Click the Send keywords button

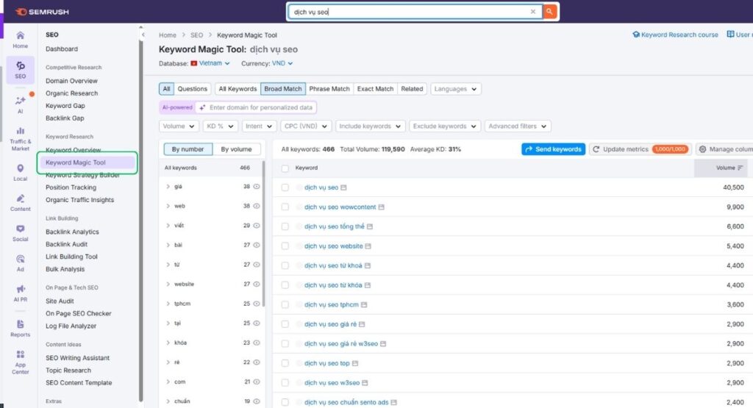click(553, 149)
